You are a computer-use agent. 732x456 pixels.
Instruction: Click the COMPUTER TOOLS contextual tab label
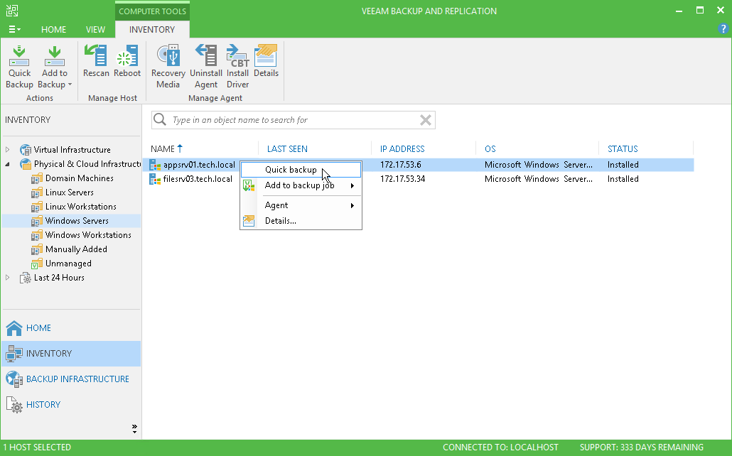[152, 11]
